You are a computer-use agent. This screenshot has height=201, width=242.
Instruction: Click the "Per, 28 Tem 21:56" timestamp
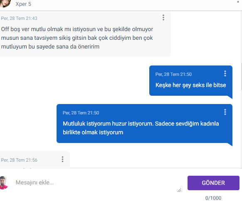click(19, 160)
